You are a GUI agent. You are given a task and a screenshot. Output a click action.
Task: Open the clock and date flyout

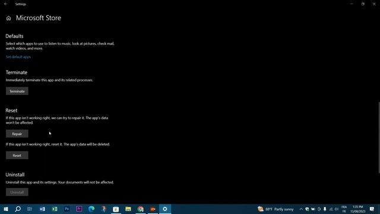click(x=357, y=209)
